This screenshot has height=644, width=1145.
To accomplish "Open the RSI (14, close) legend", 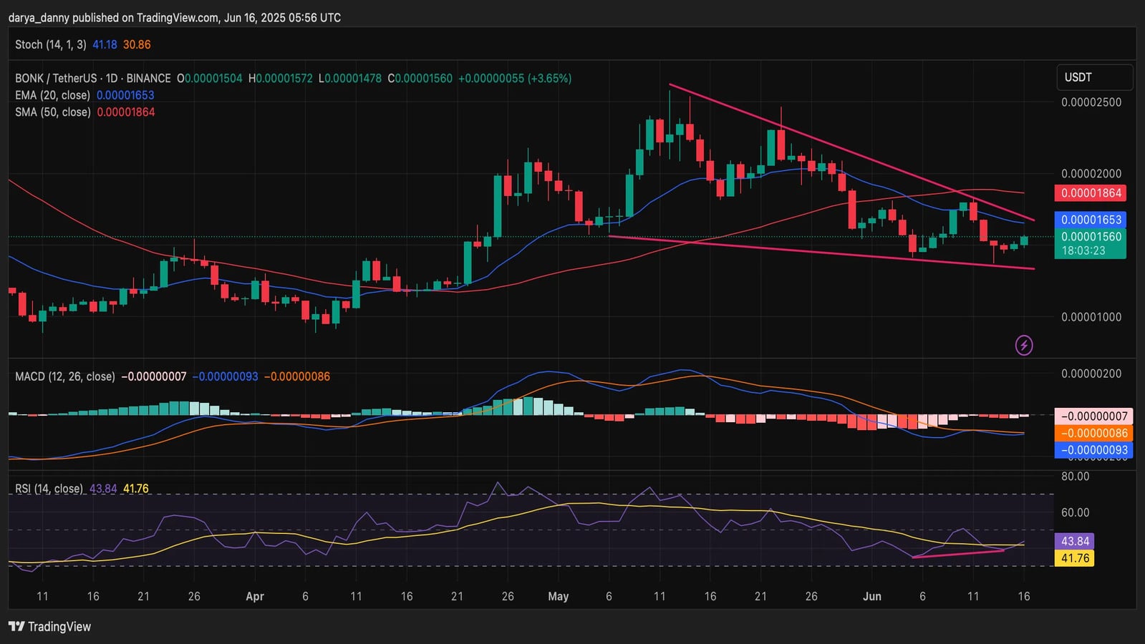I will 49,489.
